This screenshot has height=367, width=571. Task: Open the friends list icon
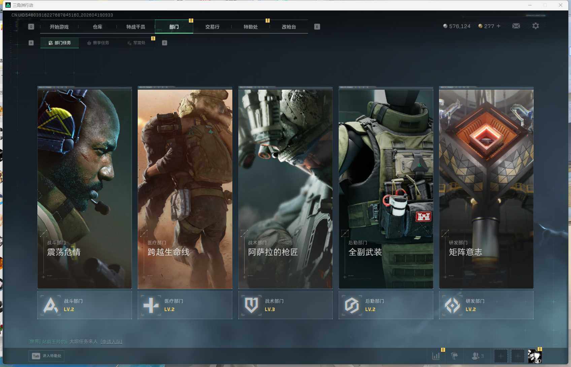(477, 356)
